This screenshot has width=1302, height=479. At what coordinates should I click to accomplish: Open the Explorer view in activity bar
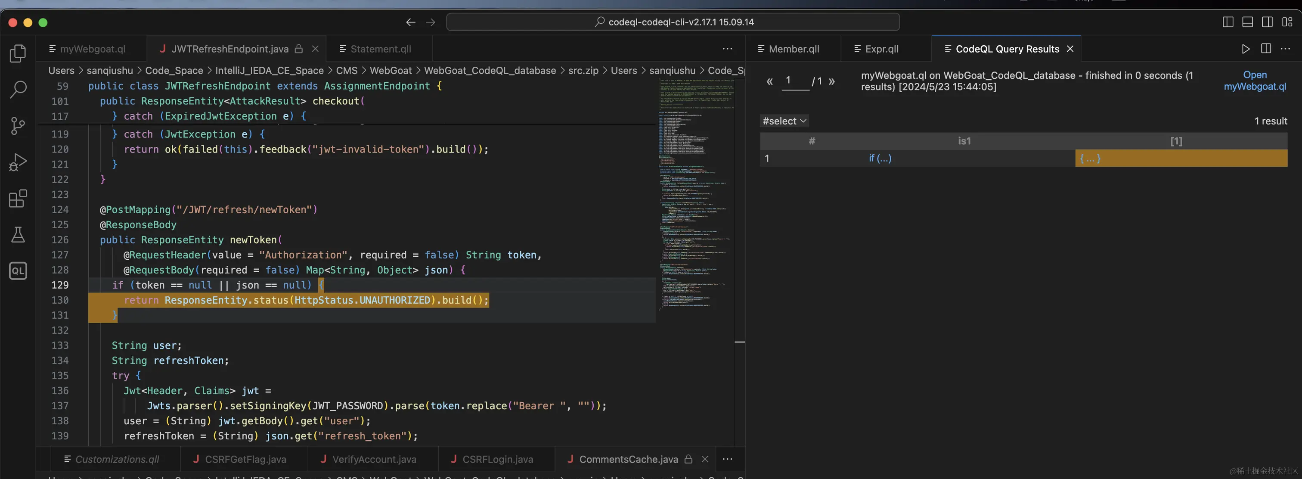click(x=18, y=53)
